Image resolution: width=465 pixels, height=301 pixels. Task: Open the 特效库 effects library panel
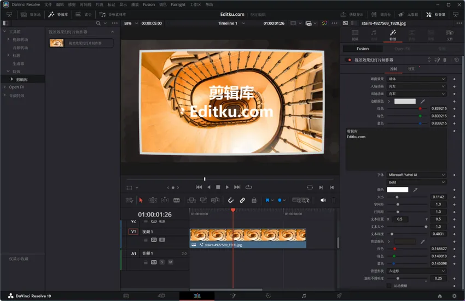pos(58,14)
